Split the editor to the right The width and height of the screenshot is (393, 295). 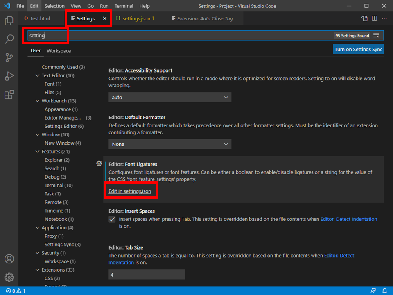pos(374,18)
